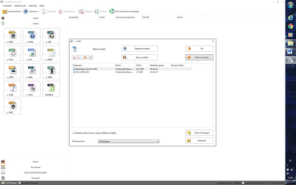Image resolution: width=296 pixels, height=185 pixels.
Task: Click the M4R ringtone format icon
Action: pos(51,71)
